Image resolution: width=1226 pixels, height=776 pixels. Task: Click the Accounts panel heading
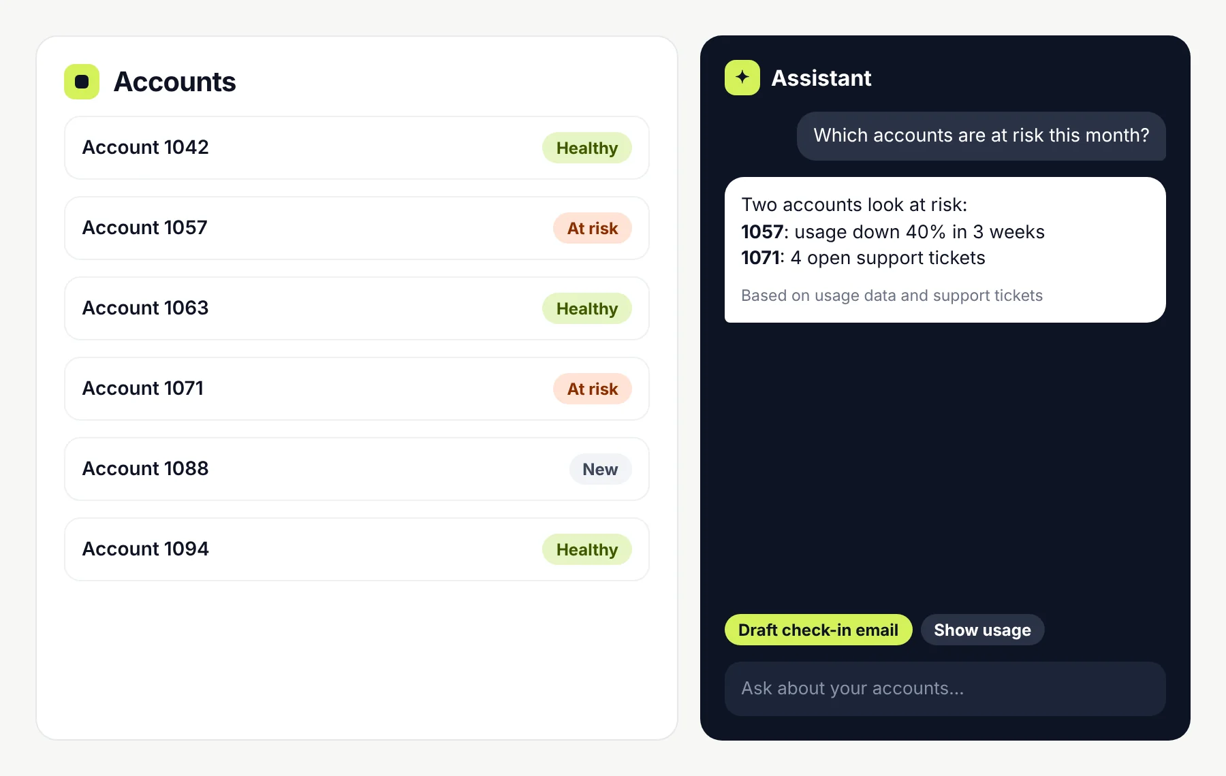pyautogui.click(x=174, y=82)
